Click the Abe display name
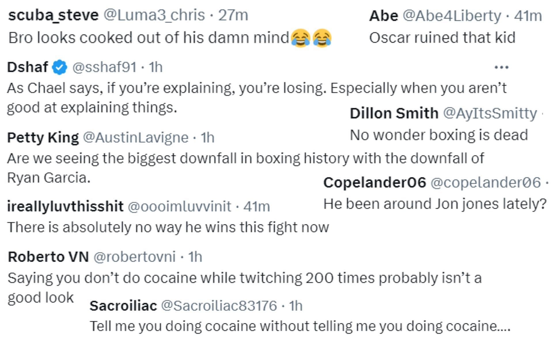This screenshot has height=345, width=553. click(384, 16)
